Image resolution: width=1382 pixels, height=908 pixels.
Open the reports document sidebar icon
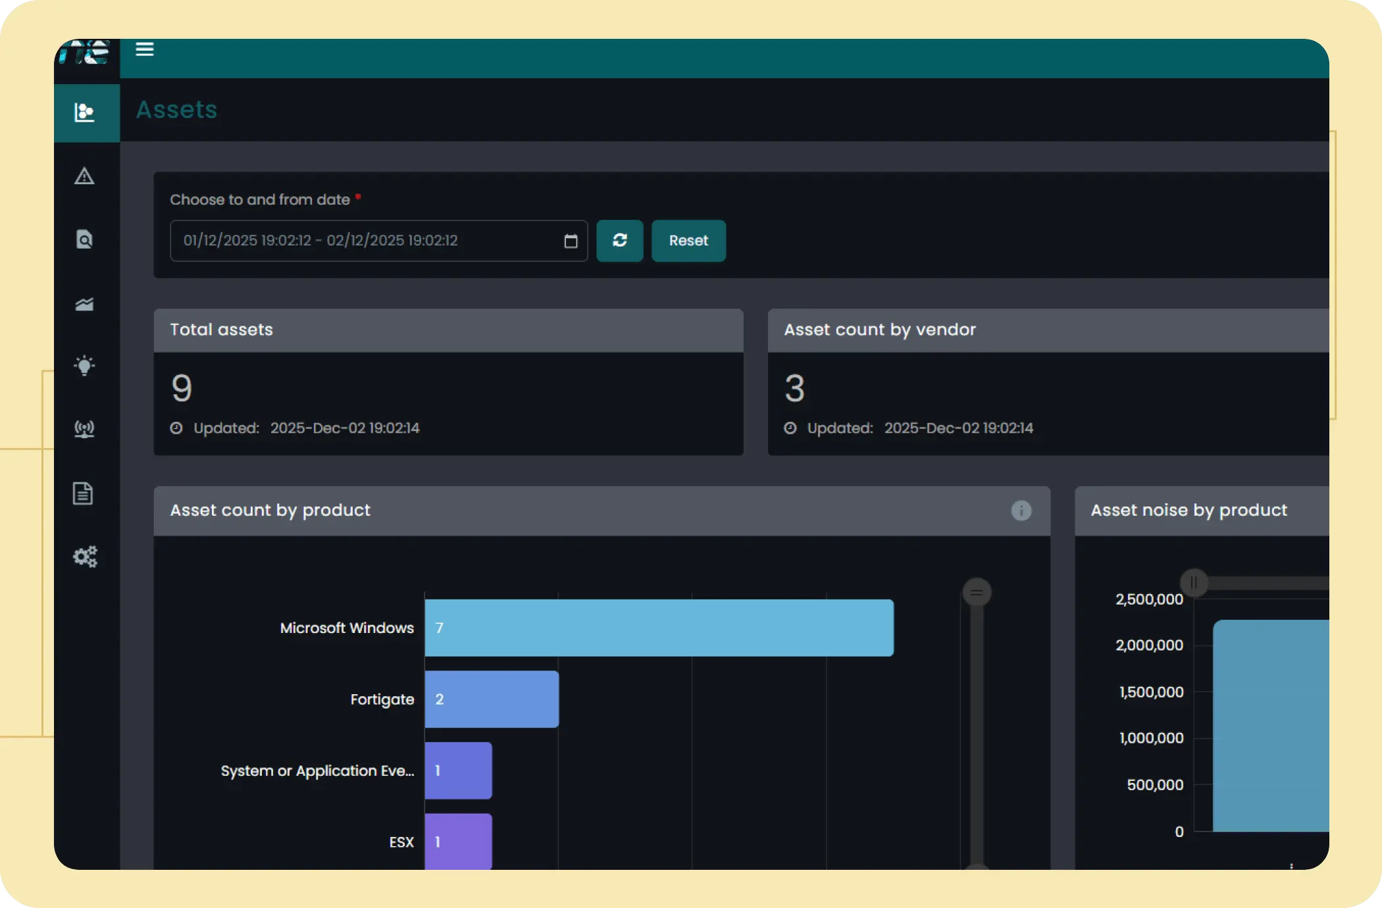(83, 493)
